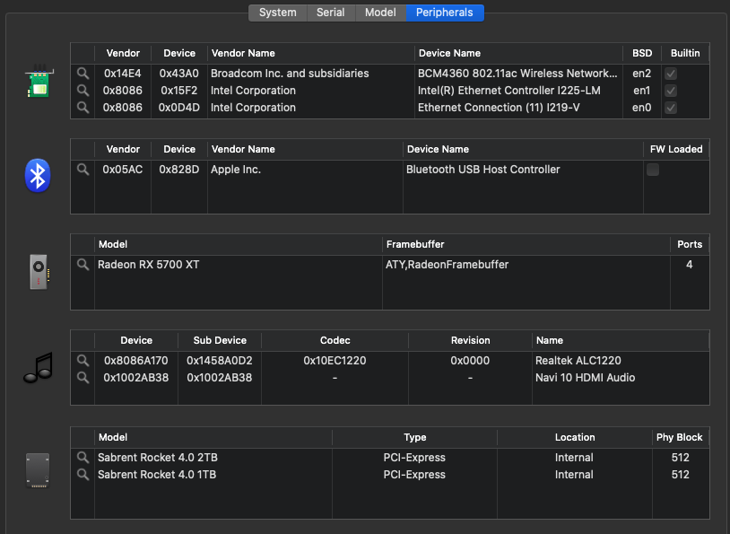The height and width of the screenshot is (534, 730).
Task: Click the music note audio section icon
Action: [x=37, y=368]
